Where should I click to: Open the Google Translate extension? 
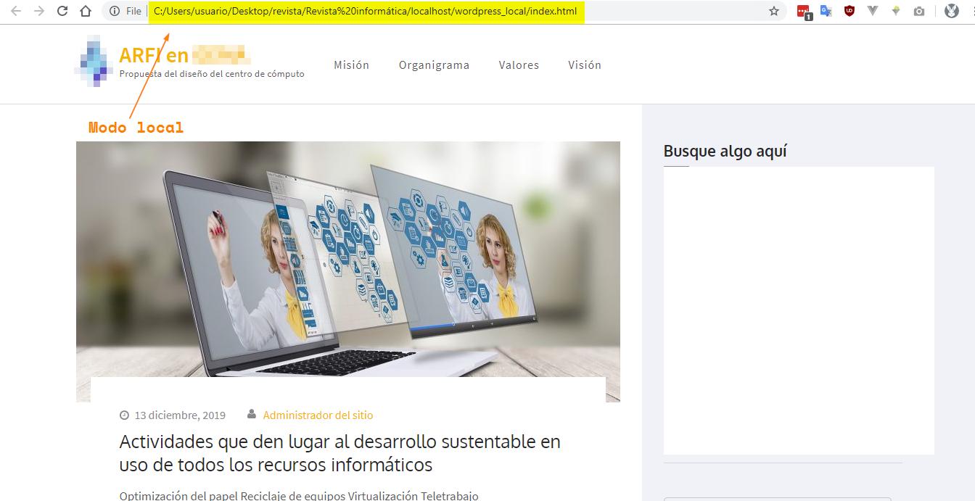point(826,11)
